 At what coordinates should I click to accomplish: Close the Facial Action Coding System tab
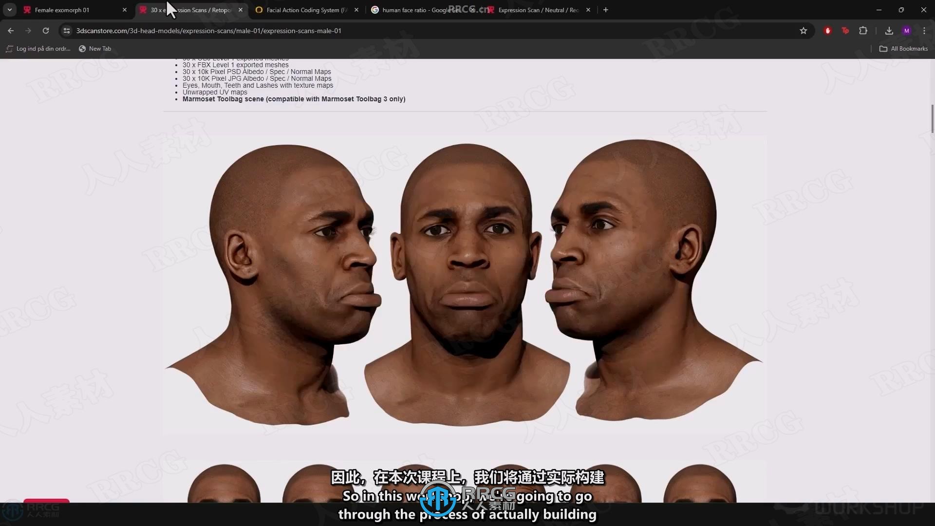(356, 10)
